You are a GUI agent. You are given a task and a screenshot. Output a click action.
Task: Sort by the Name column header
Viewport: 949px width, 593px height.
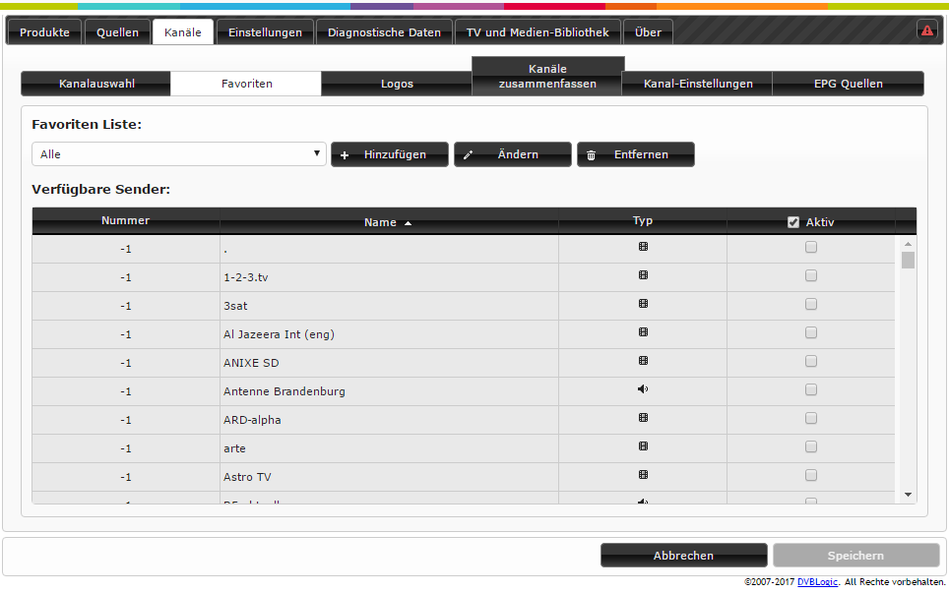point(388,222)
